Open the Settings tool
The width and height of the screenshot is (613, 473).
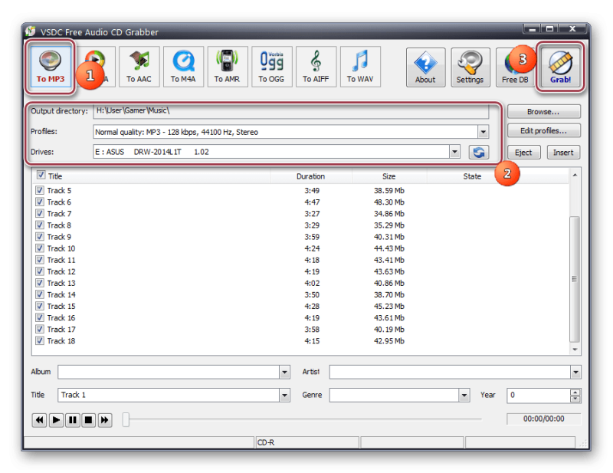(470, 67)
